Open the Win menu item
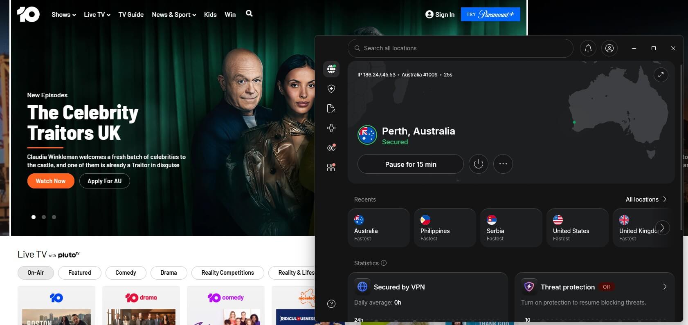 230,15
